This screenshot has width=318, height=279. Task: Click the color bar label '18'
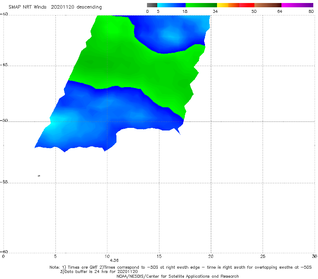(x=185, y=11)
